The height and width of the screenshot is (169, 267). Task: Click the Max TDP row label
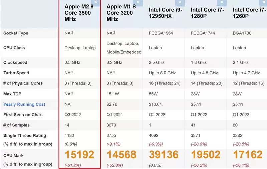(x=13, y=94)
